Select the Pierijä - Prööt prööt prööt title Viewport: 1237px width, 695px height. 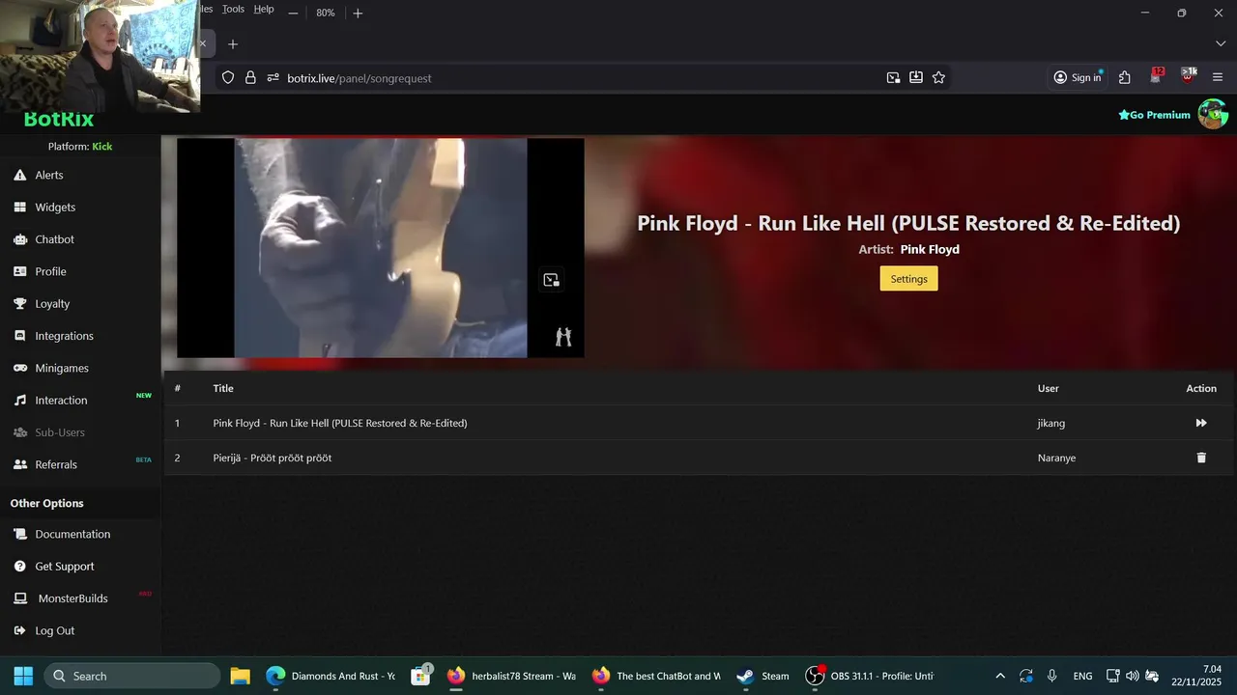coord(273,458)
